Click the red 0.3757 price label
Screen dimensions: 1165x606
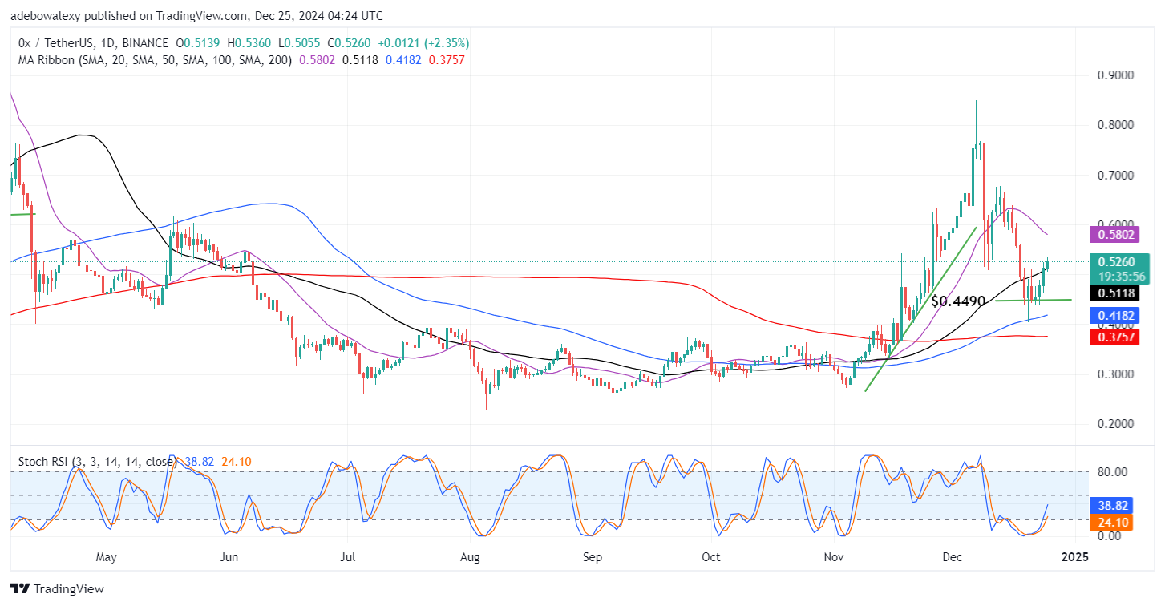click(x=1115, y=337)
